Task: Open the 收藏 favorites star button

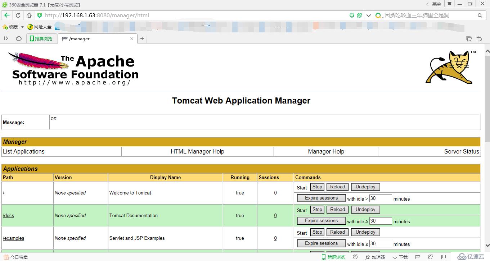Action: tap(10, 27)
